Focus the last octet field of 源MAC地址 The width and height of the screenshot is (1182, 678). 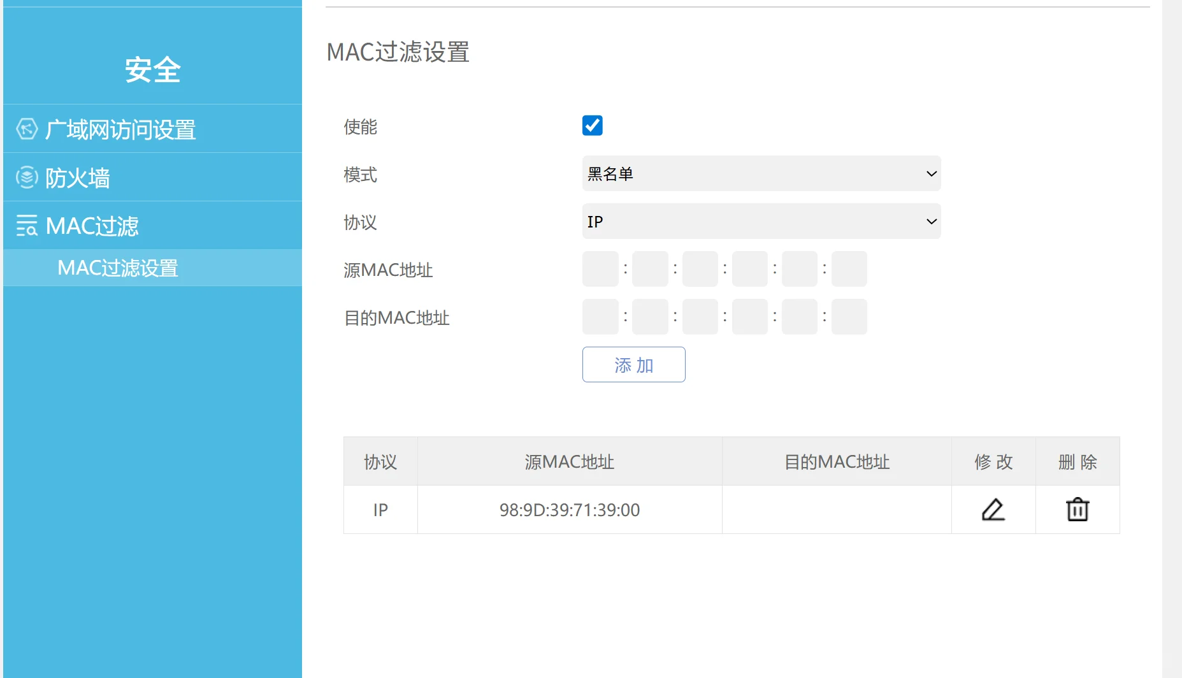[x=849, y=269]
